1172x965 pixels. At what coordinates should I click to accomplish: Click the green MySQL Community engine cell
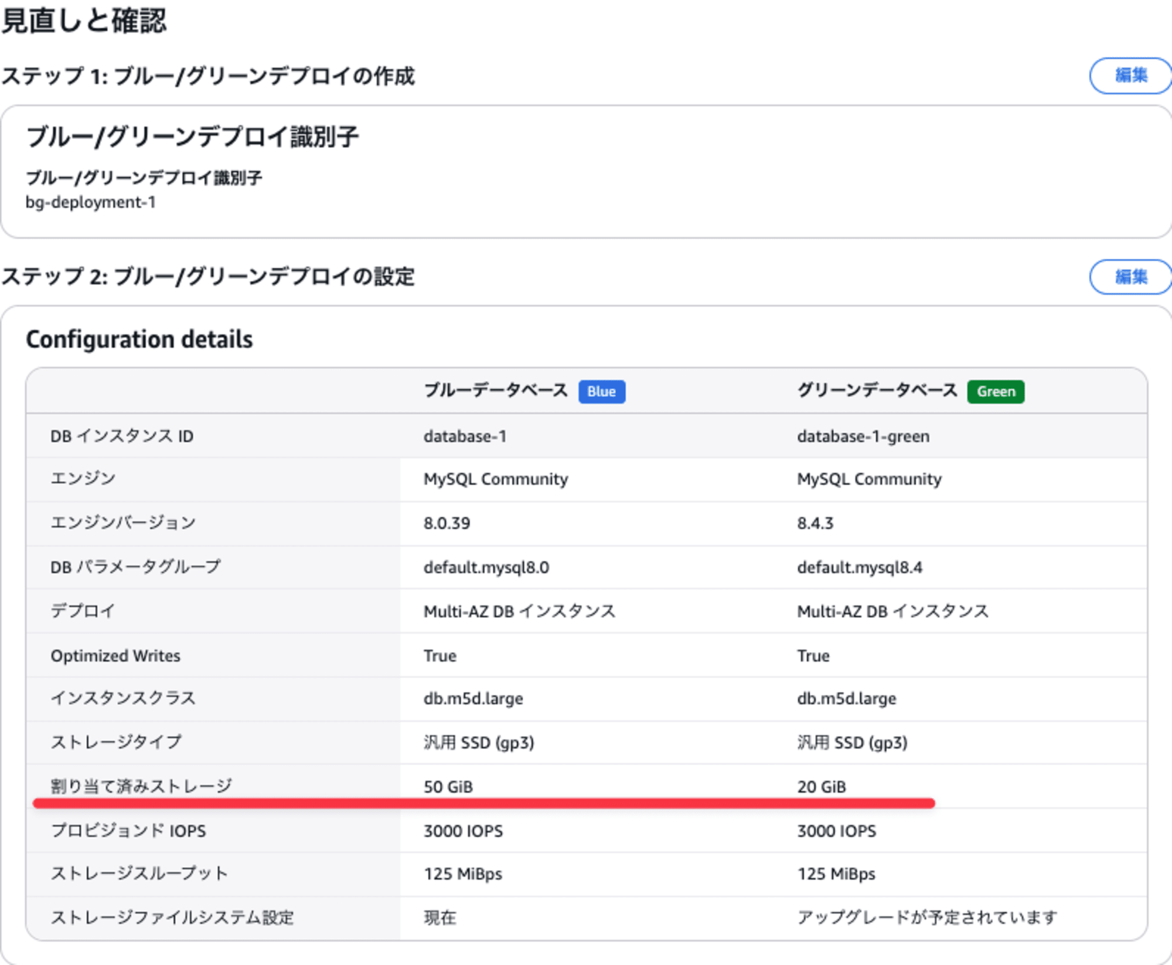click(869, 480)
